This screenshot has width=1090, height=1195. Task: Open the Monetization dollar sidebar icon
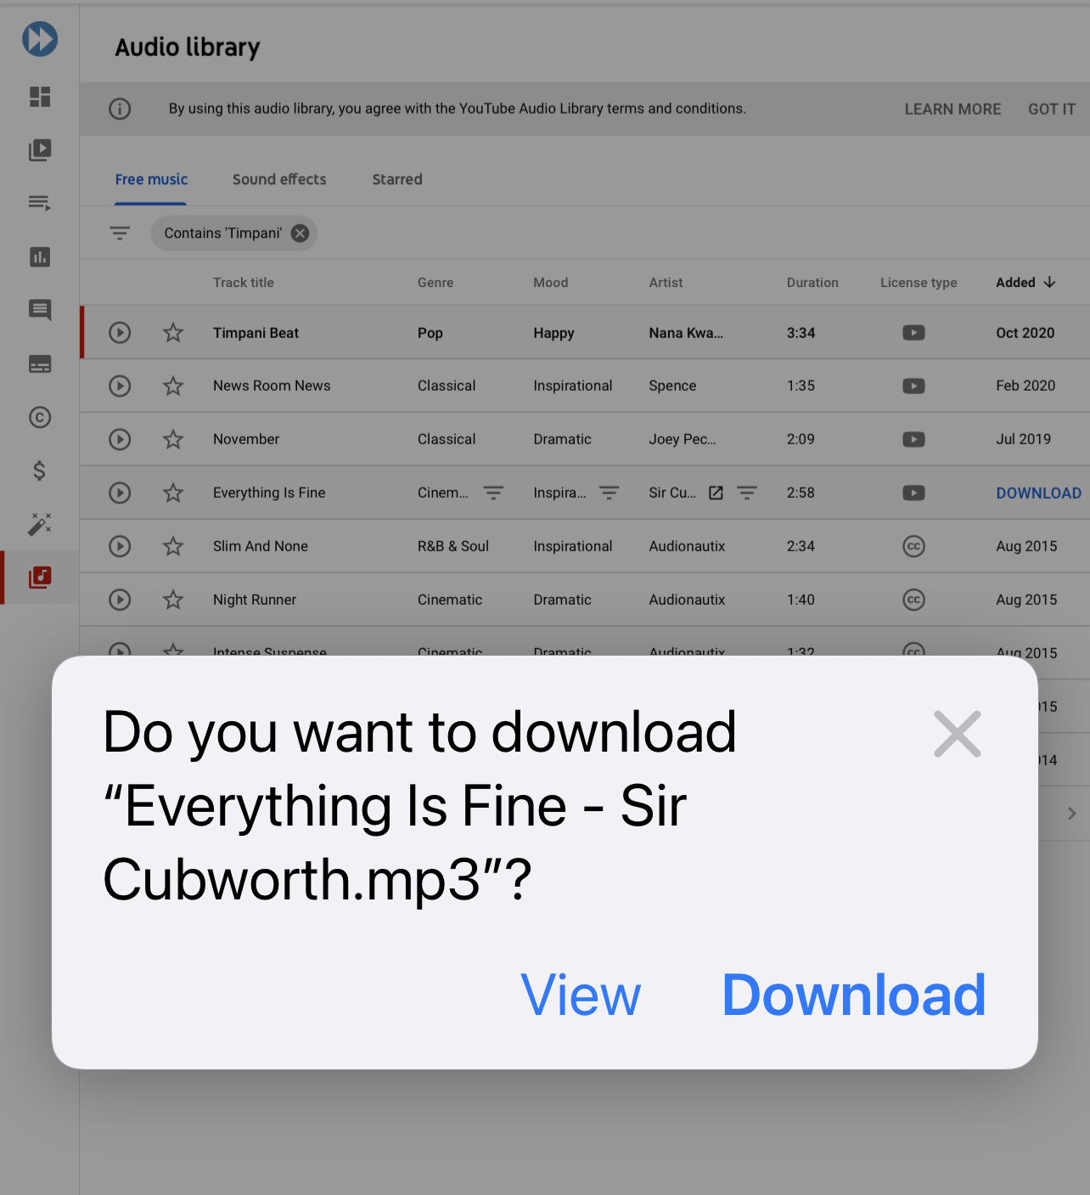(39, 471)
